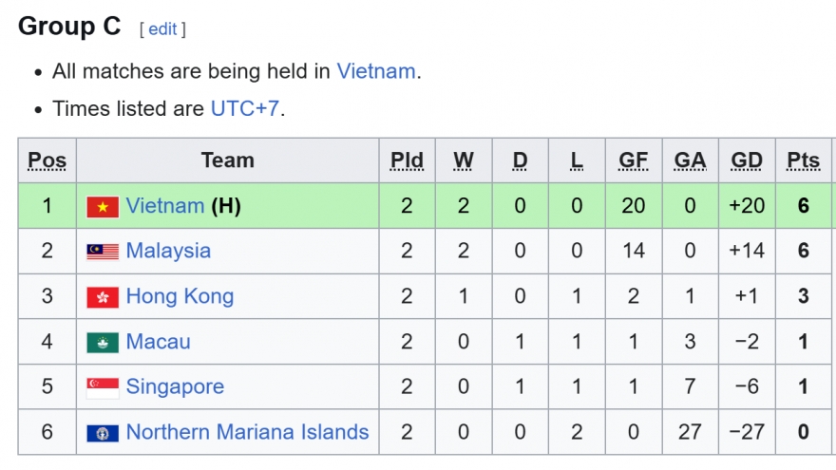This screenshot has height=470, width=836.
Task: Click the Macau flag icon
Action: pos(103,342)
